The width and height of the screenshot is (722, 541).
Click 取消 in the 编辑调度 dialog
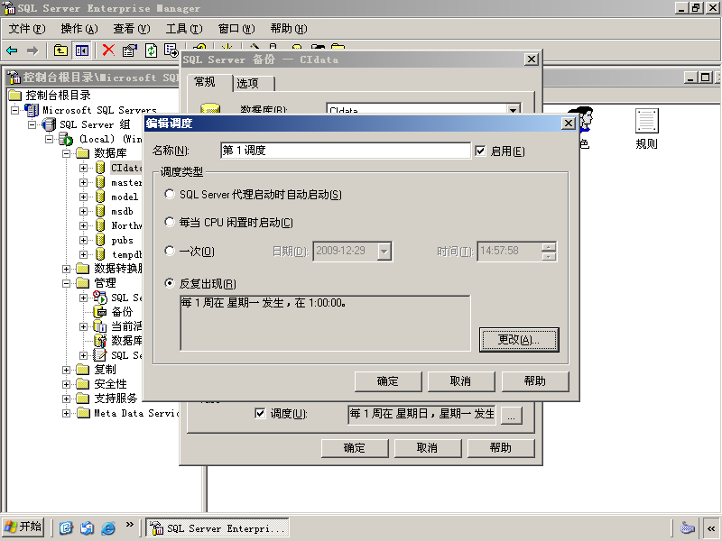coord(461,381)
